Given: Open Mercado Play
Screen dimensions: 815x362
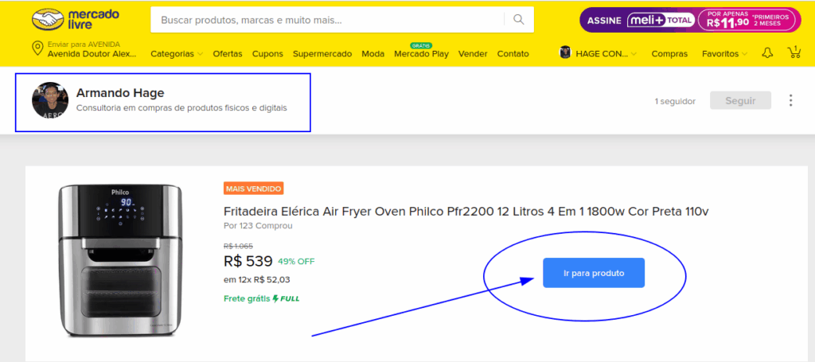Looking at the screenshot, I should click(x=421, y=53).
